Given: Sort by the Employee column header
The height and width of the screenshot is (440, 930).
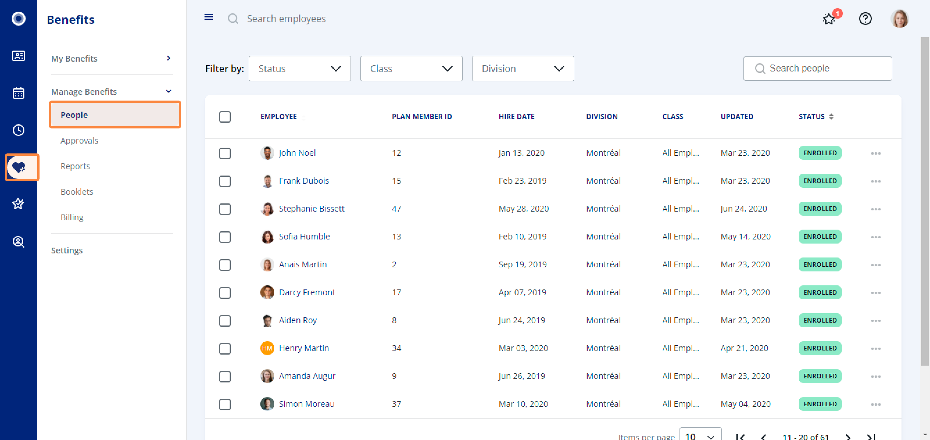Looking at the screenshot, I should (x=278, y=116).
